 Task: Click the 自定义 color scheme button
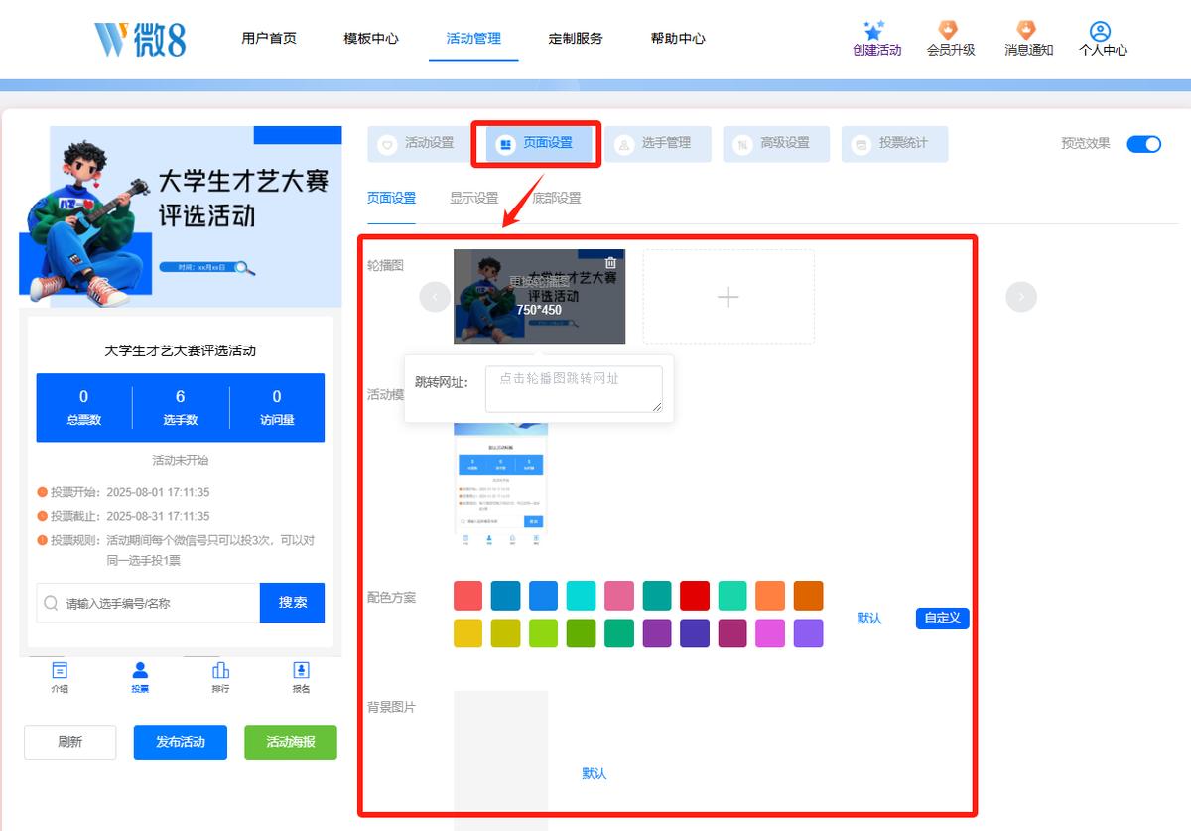point(942,618)
